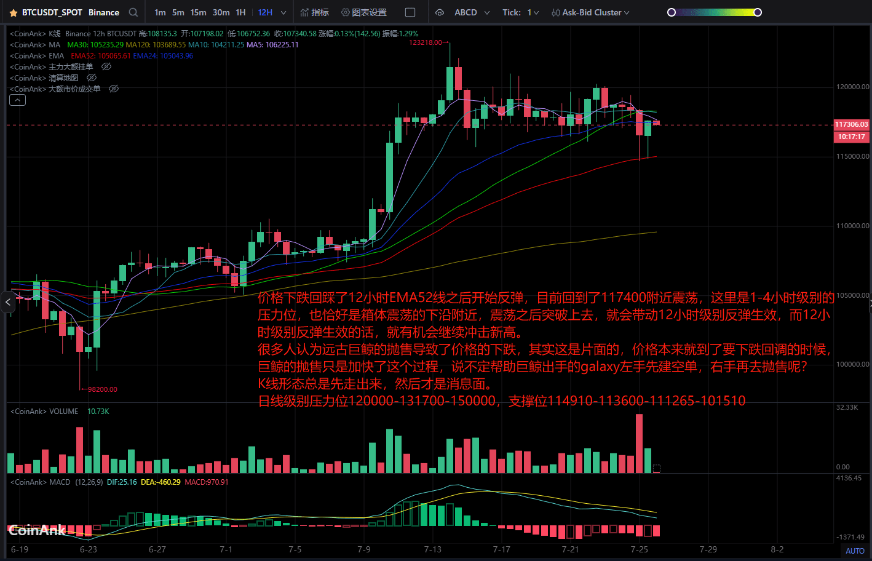
Task: Click the 6-23 date on time axis
Action: [89, 549]
